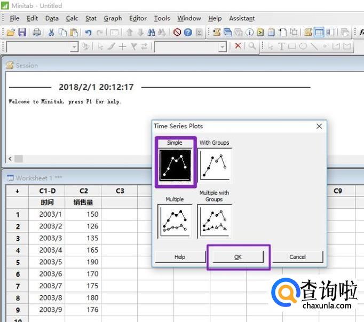Screen dimensions: 364x322
Task: Open the Help menu in menu bar
Action: 215,18
